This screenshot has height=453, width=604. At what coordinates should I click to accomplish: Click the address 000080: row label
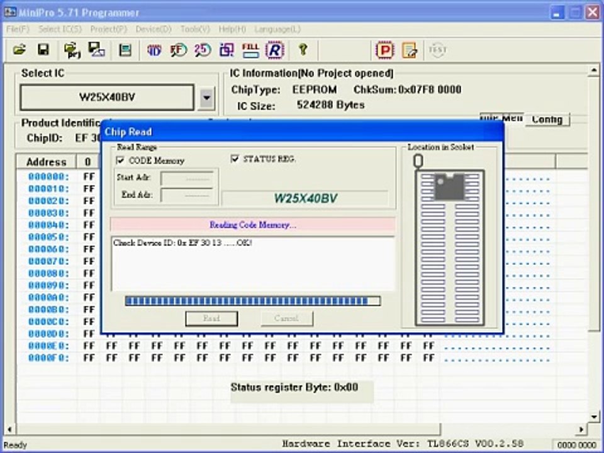pos(48,274)
